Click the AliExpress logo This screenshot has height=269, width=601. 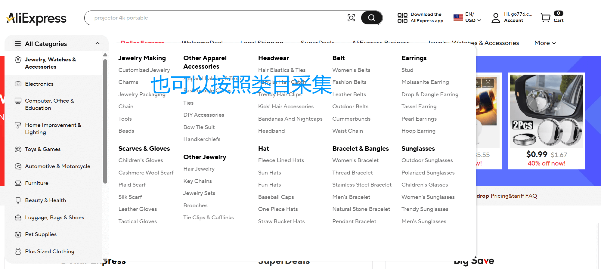pos(36,18)
